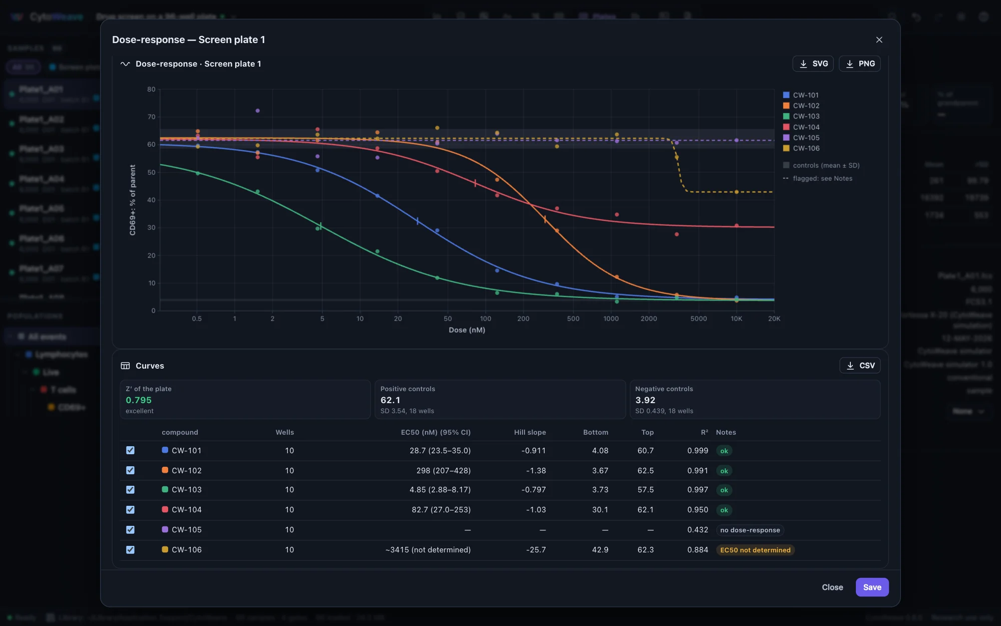Click the CW-101 blue legend swatch

click(786, 95)
